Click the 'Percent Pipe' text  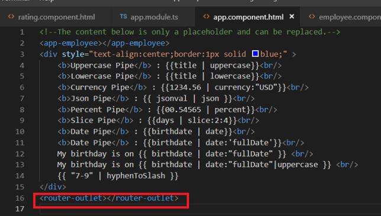(x=98, y=110)
